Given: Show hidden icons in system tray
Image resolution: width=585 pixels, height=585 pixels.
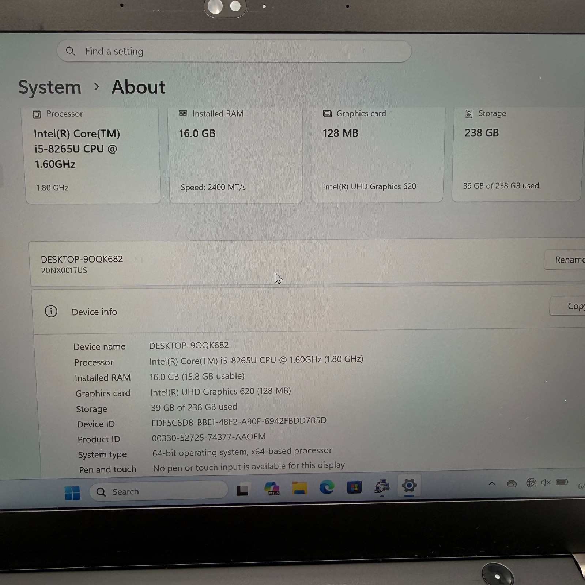Looking at the screenshot, I should [492, 483].
